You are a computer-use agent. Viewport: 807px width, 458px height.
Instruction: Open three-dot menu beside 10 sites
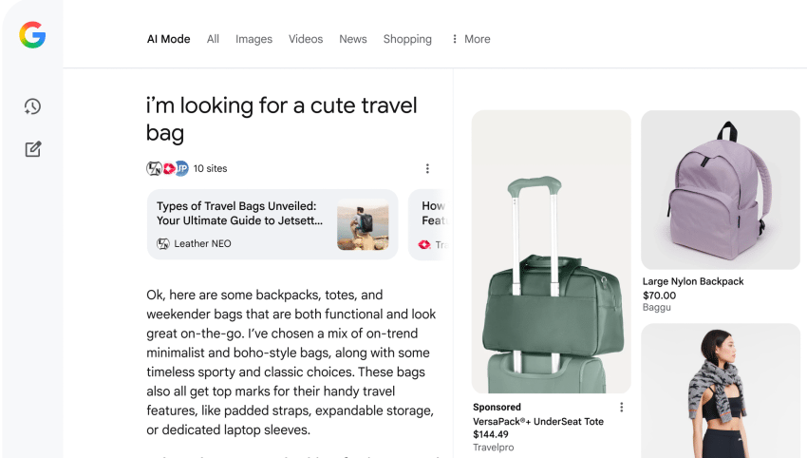click(427, 168)
